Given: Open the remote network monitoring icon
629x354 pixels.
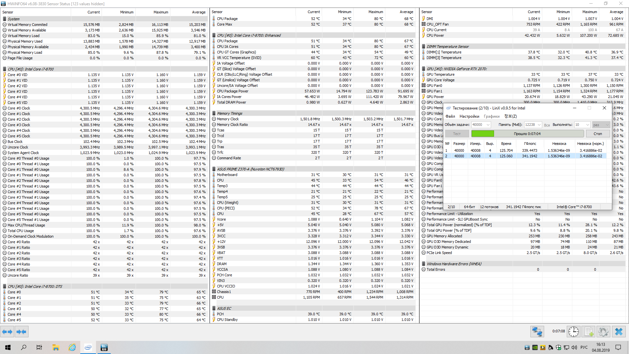Looking at the screenshot, I should click(x=537, y=332).
